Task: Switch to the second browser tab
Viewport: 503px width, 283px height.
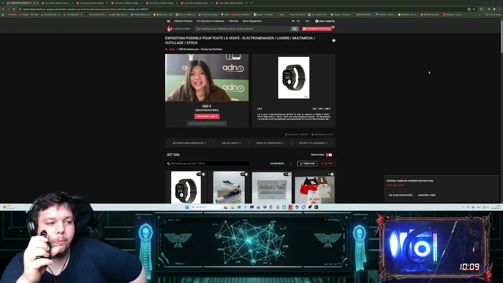Action: pyautogui.click(x=57, y=3)
